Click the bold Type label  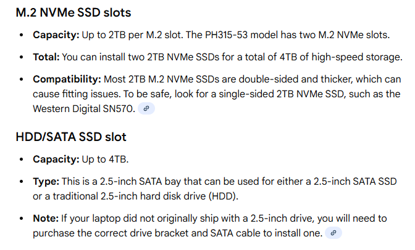(x=46, y=182)
